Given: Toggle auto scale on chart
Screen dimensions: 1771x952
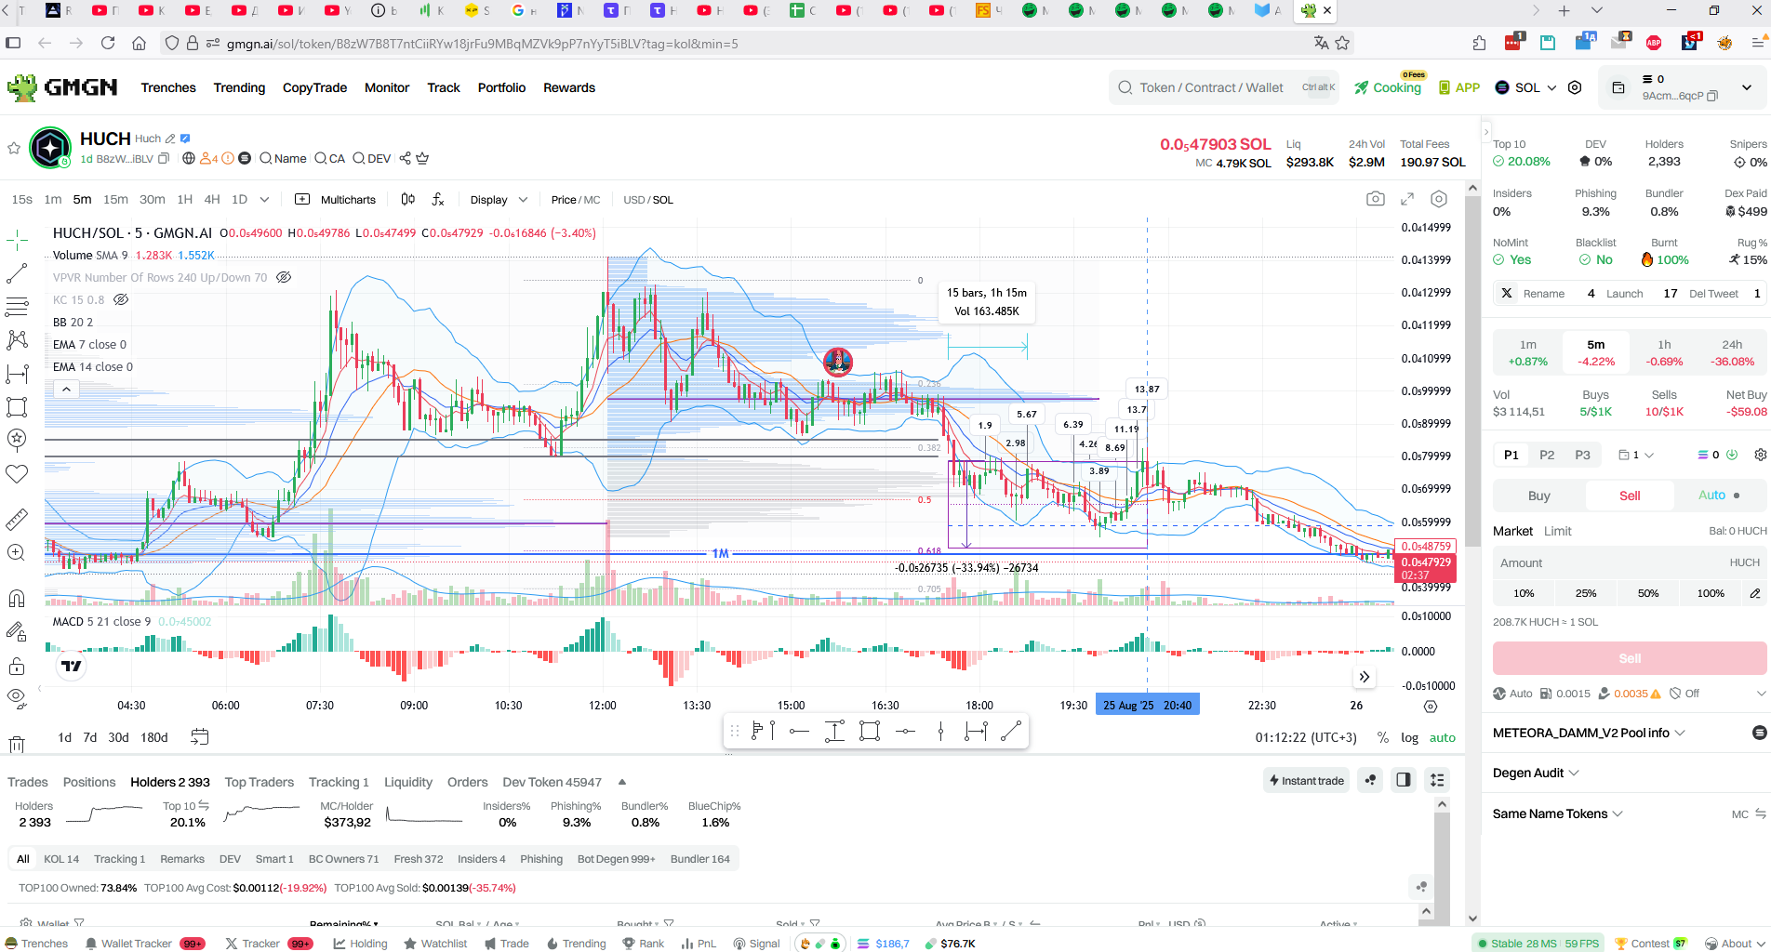Looking at the screenshot, I should pos(1442,737).
